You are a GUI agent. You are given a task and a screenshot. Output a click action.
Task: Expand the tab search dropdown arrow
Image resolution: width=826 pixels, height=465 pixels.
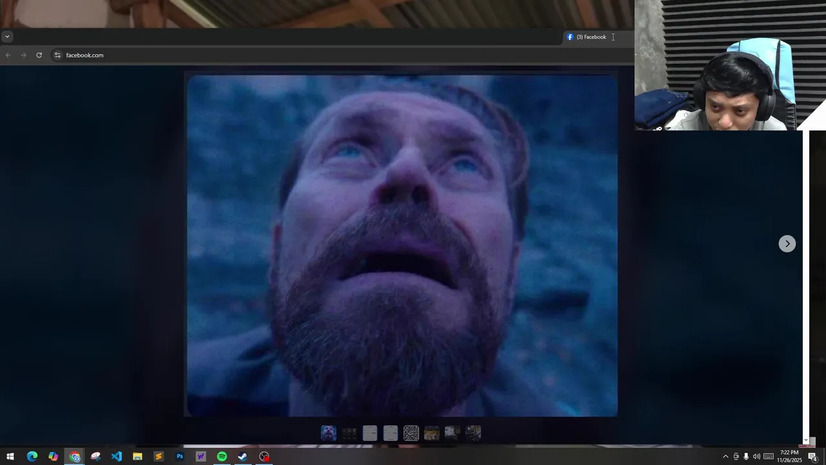click(x=7, y=37)
